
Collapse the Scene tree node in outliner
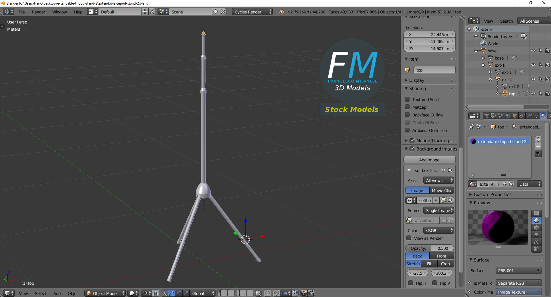(x=469, y=29)
